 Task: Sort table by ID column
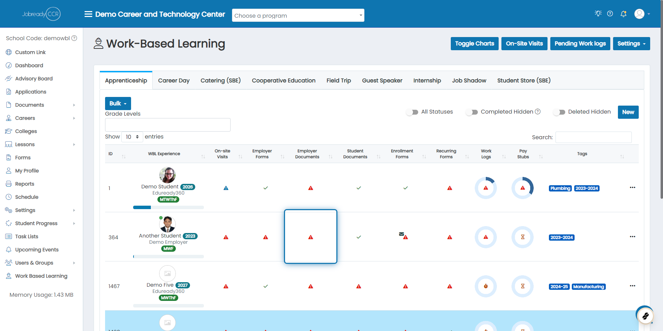point(117,154)
